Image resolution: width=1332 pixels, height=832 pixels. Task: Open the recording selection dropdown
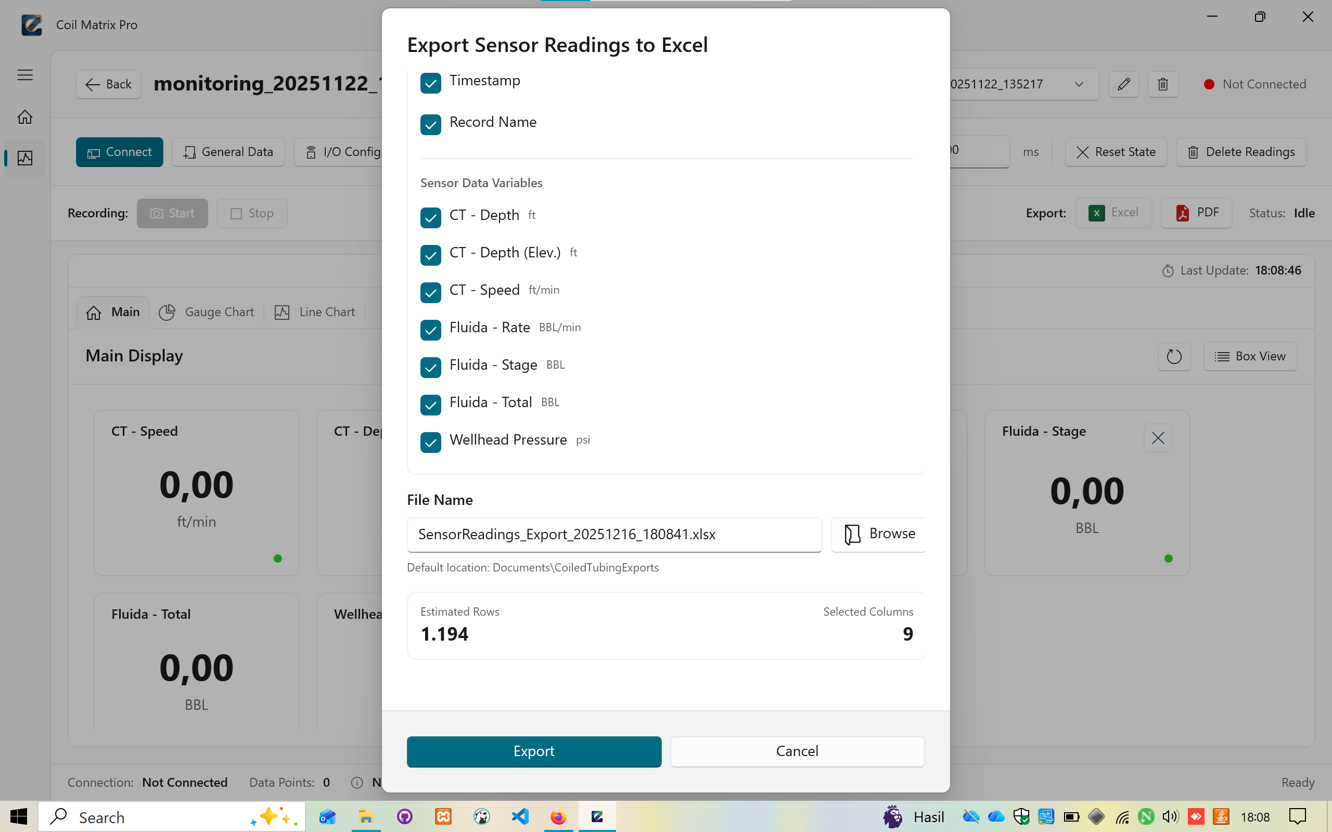(1078, 84)
